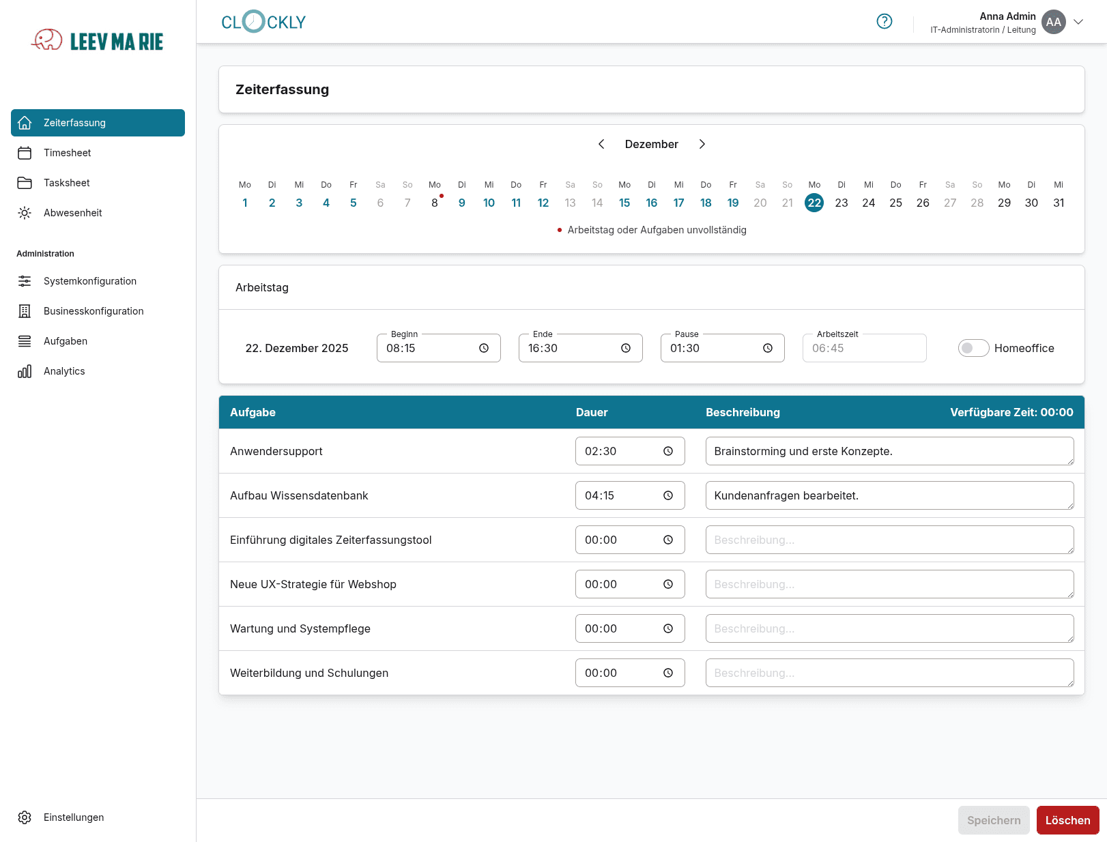Click the help question mark icon

pos(884,21)
